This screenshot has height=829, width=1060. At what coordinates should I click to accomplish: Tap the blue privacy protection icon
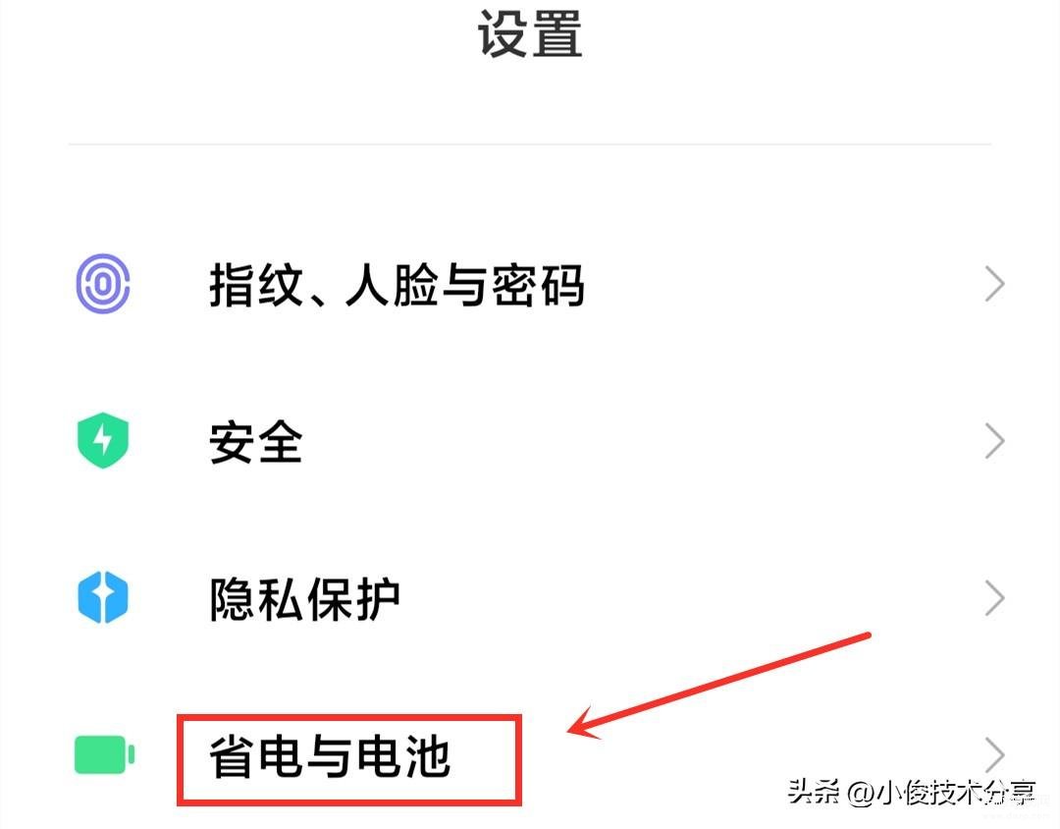click(103, 597)
